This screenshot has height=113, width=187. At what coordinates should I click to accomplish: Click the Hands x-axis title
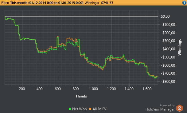[81, 96]
